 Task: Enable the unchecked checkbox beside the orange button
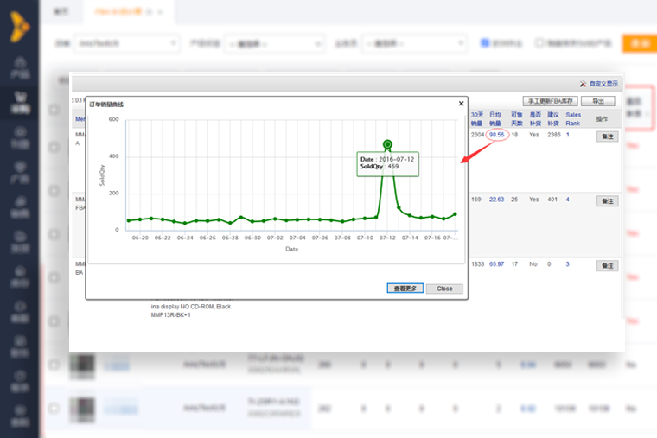tap(539, 42)
